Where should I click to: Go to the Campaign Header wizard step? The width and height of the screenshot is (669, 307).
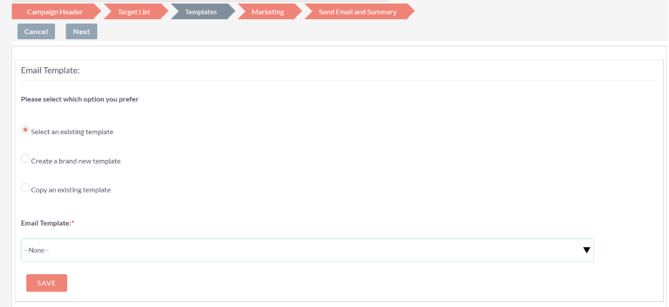[x=54, y=12]
